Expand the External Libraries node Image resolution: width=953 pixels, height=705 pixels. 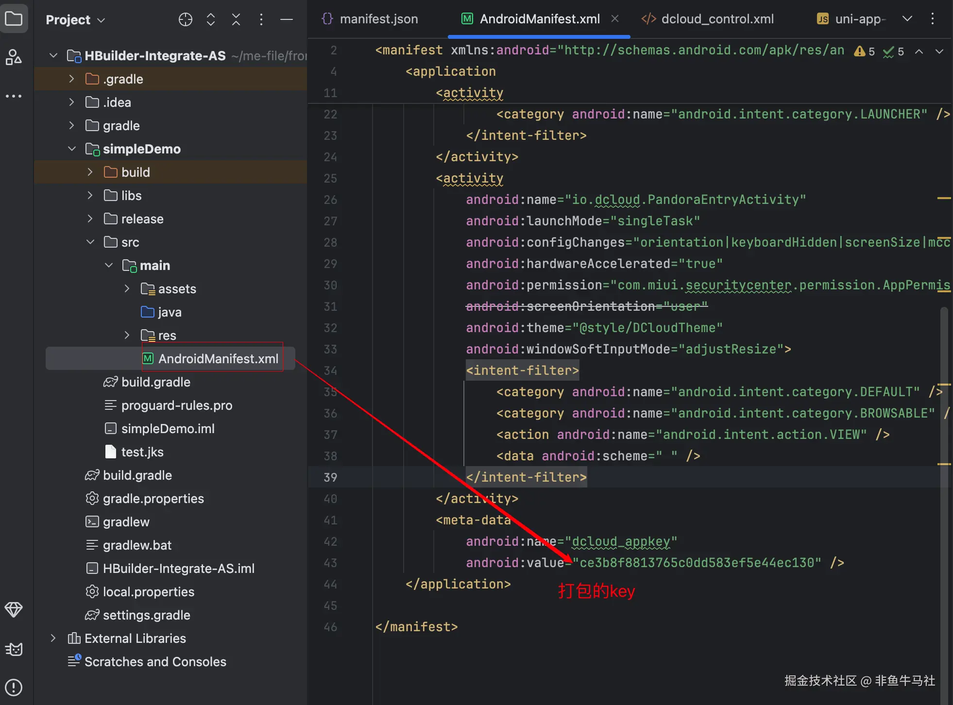(53, 638)
